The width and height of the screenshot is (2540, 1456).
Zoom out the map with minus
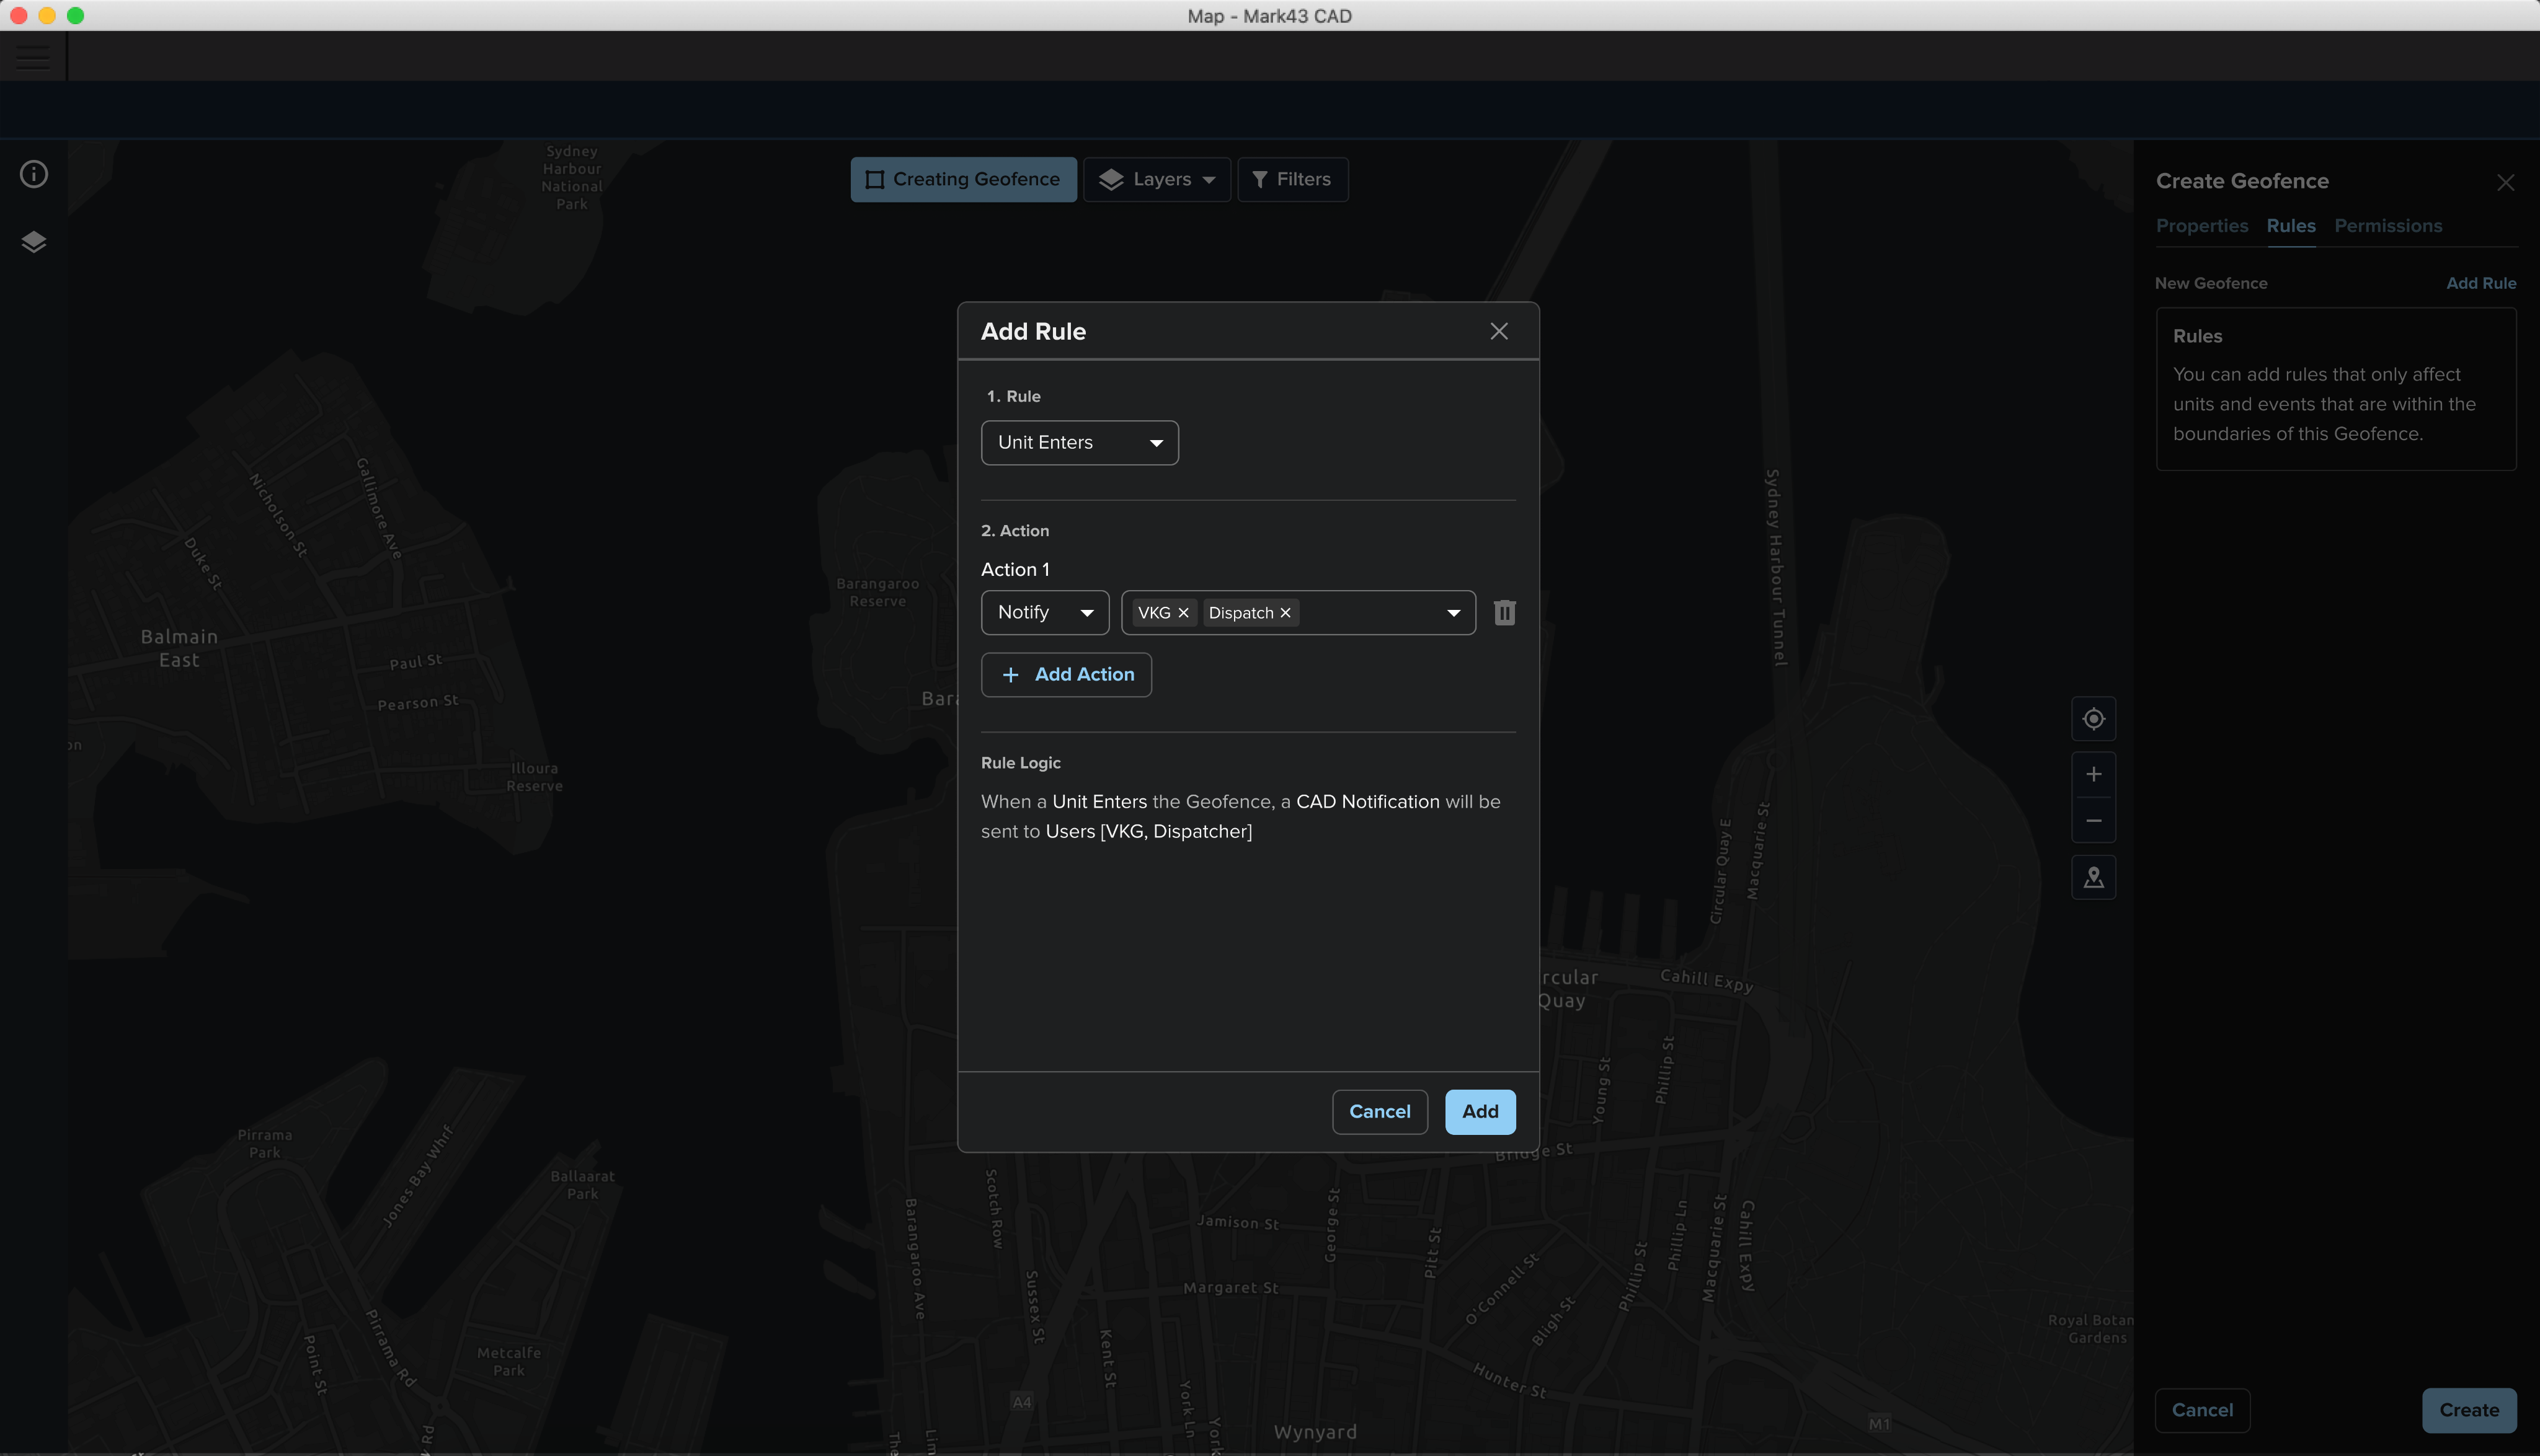(x=2093, y=821)
